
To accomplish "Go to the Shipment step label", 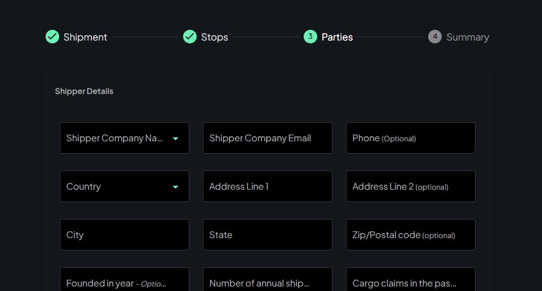I will pyautogui.click(x=85, y=37).
